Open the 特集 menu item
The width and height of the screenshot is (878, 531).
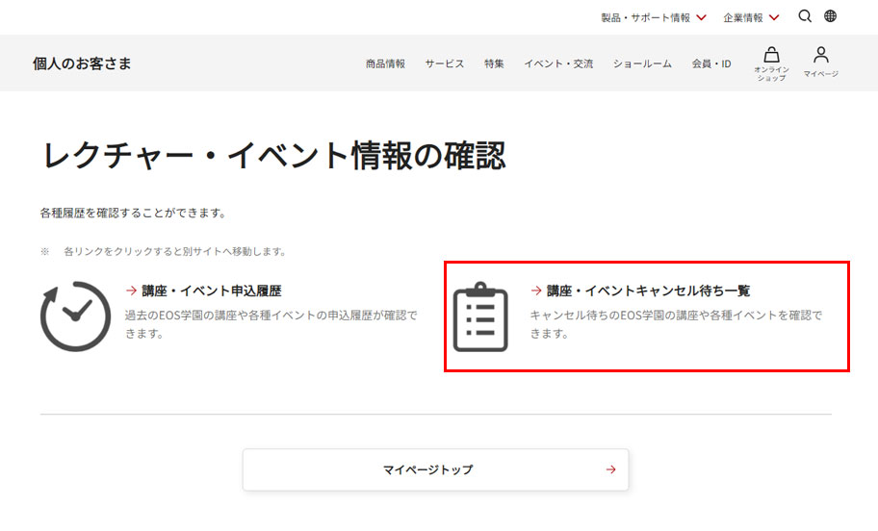[494, 63]
